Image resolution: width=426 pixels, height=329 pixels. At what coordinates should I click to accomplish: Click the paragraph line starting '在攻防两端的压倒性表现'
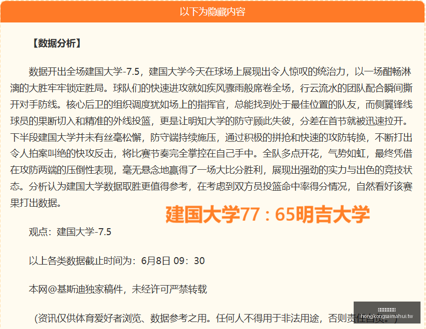pyautogui.click(x=211, y=170)
